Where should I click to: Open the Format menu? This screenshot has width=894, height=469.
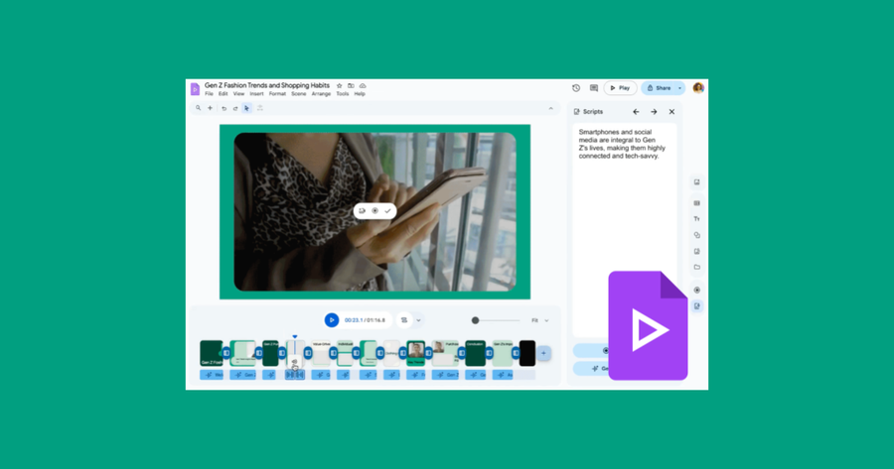pos(278,94)
